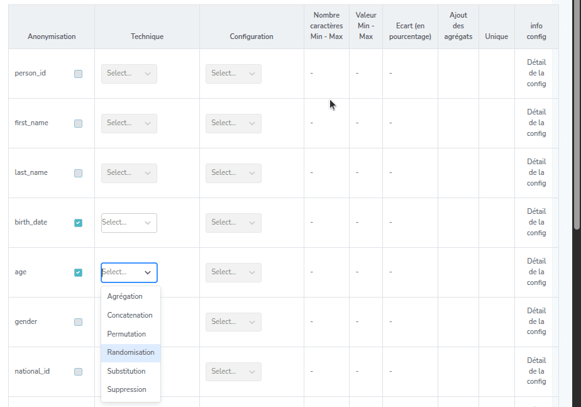Click the vertical scrollbar on the right

click(576, 113)
